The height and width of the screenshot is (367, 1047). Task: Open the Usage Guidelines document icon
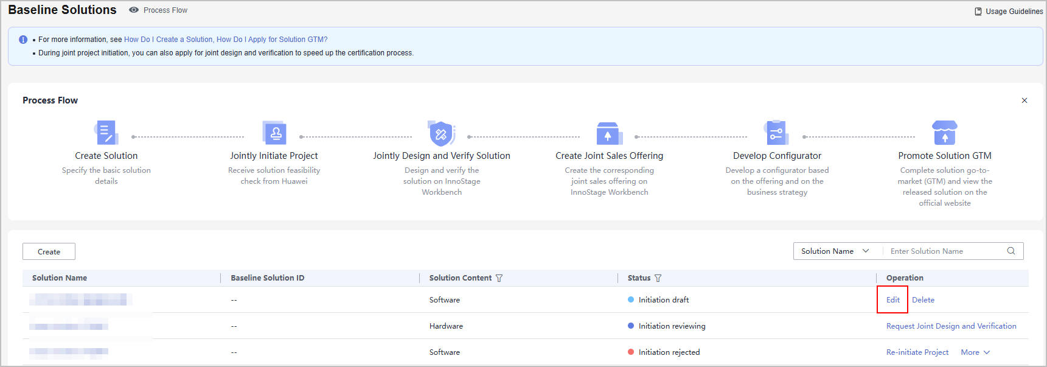(x=978, y=11)
